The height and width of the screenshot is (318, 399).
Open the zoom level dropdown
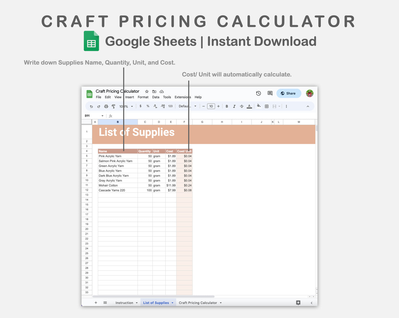[x=126, y=106]
